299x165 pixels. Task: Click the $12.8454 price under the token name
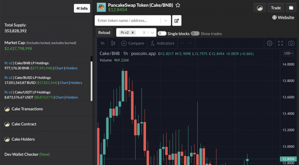[x=118, y=10]
